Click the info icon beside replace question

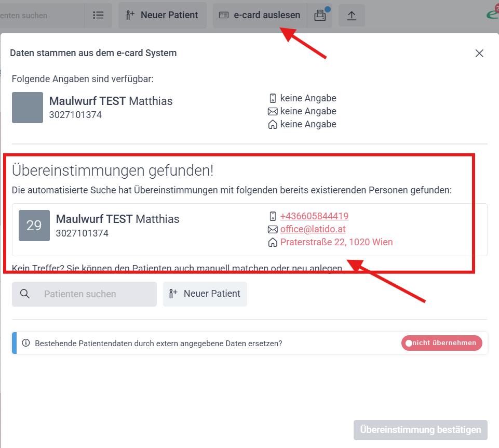coord(26,343)
